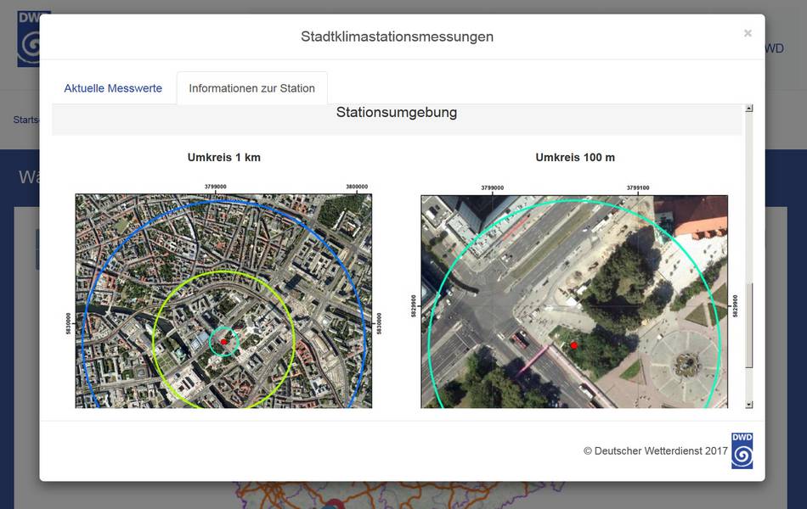Click the scrollbar down arrow in the dialog
The image size is (807, 509).
(749, 405)
